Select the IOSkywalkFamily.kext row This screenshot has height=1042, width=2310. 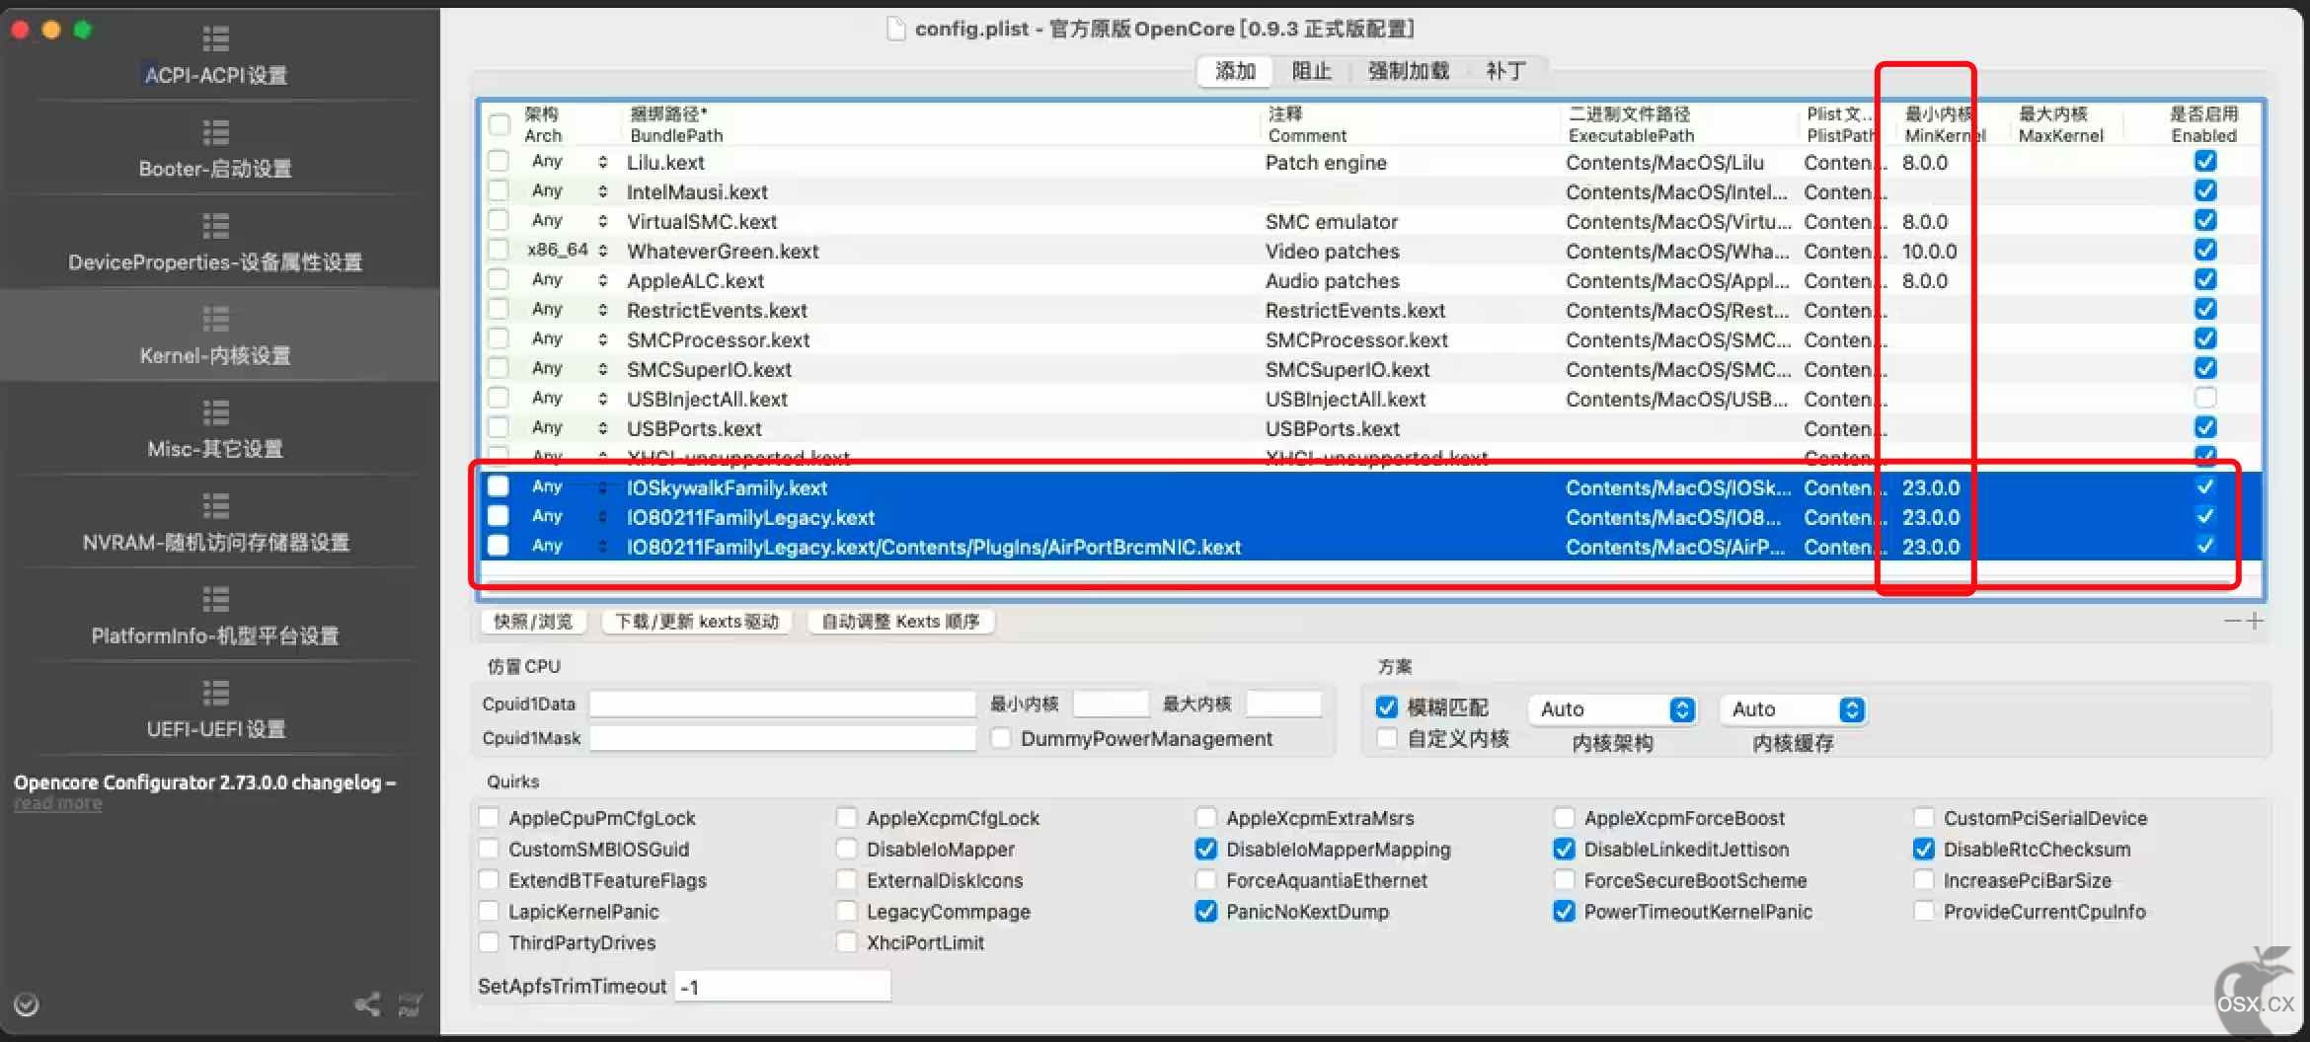(1372, 487)
